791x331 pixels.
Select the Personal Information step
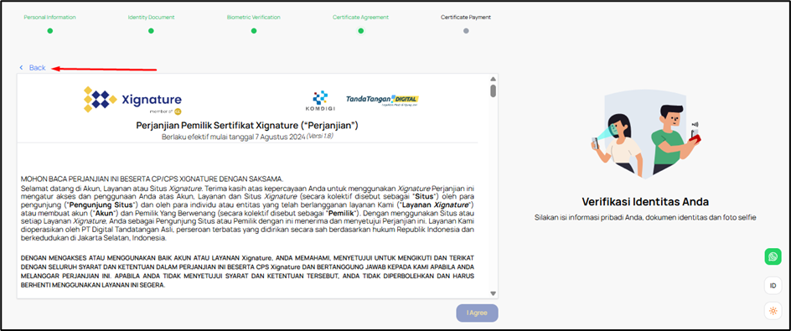[50, 17]
